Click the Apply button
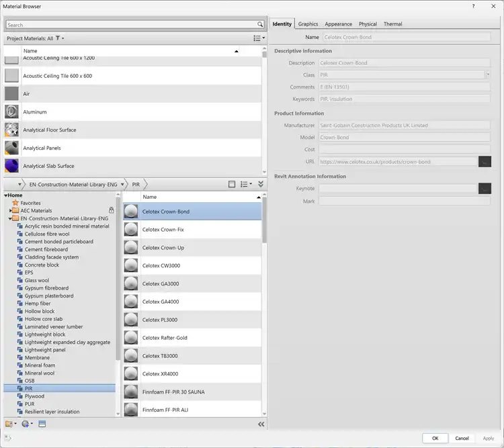This screenshot has width=504, height=448. pos(489,438)
